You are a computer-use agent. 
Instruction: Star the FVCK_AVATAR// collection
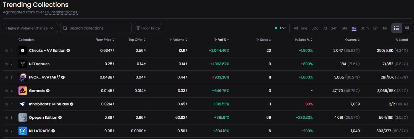point(7,77)
